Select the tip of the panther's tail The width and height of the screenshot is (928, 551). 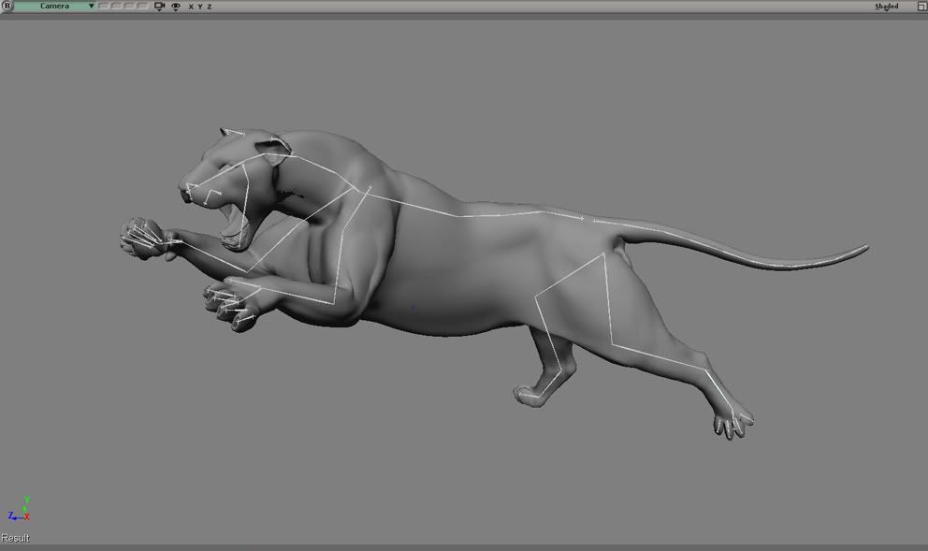click(x=863, y=249)
